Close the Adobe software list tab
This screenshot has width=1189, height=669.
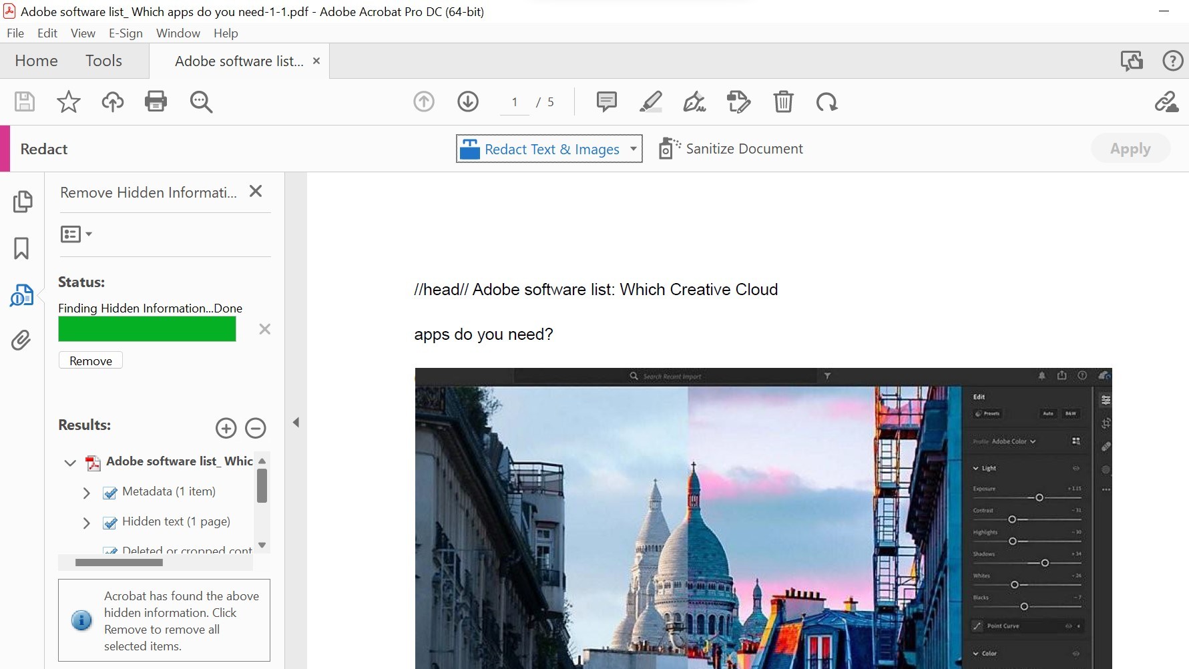pyautogui.click(x=316, y=61)
